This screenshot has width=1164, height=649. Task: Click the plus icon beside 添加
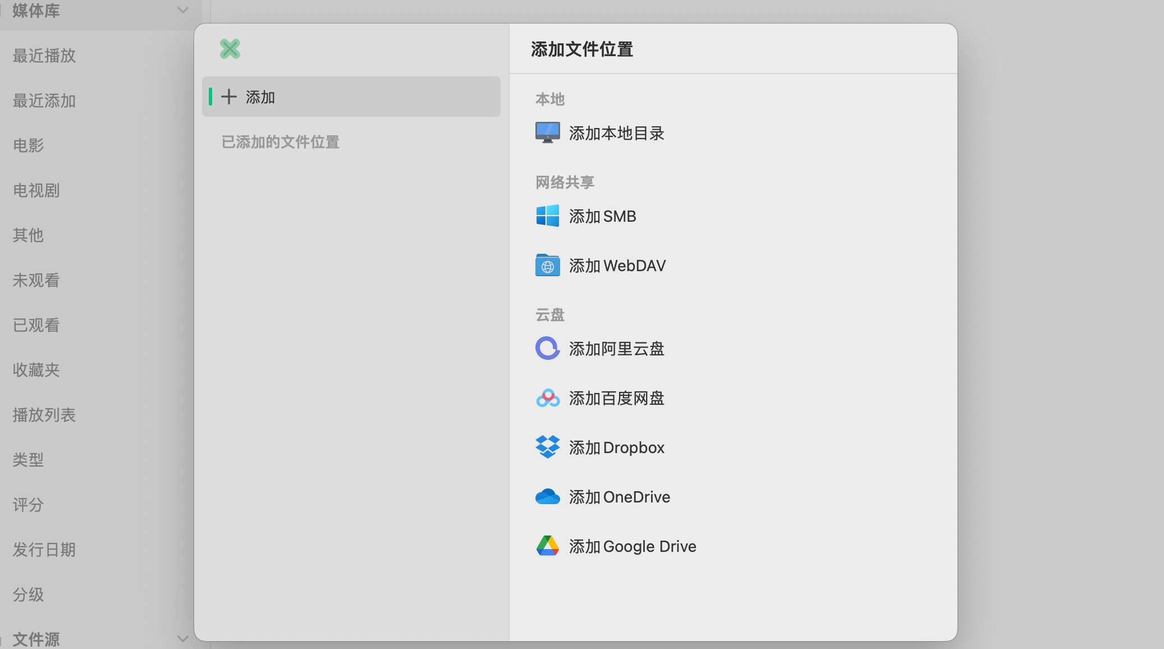(229, 97)
